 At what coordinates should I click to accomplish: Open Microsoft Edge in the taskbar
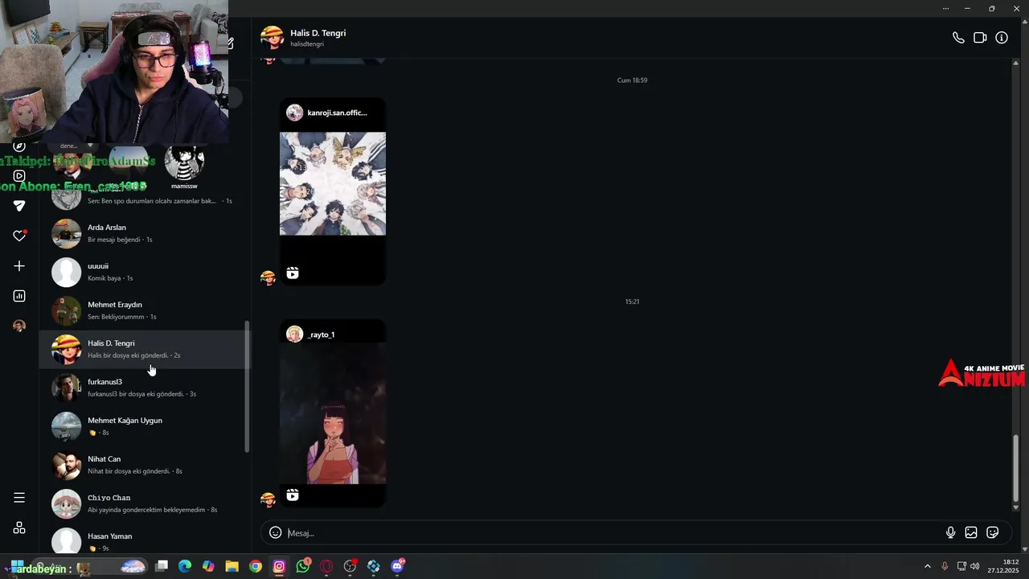(185, 566)
